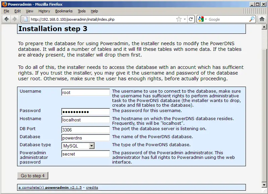This screenshot has width=268, height=194.
Task: Open the View menu
Action: coord(29,11)
